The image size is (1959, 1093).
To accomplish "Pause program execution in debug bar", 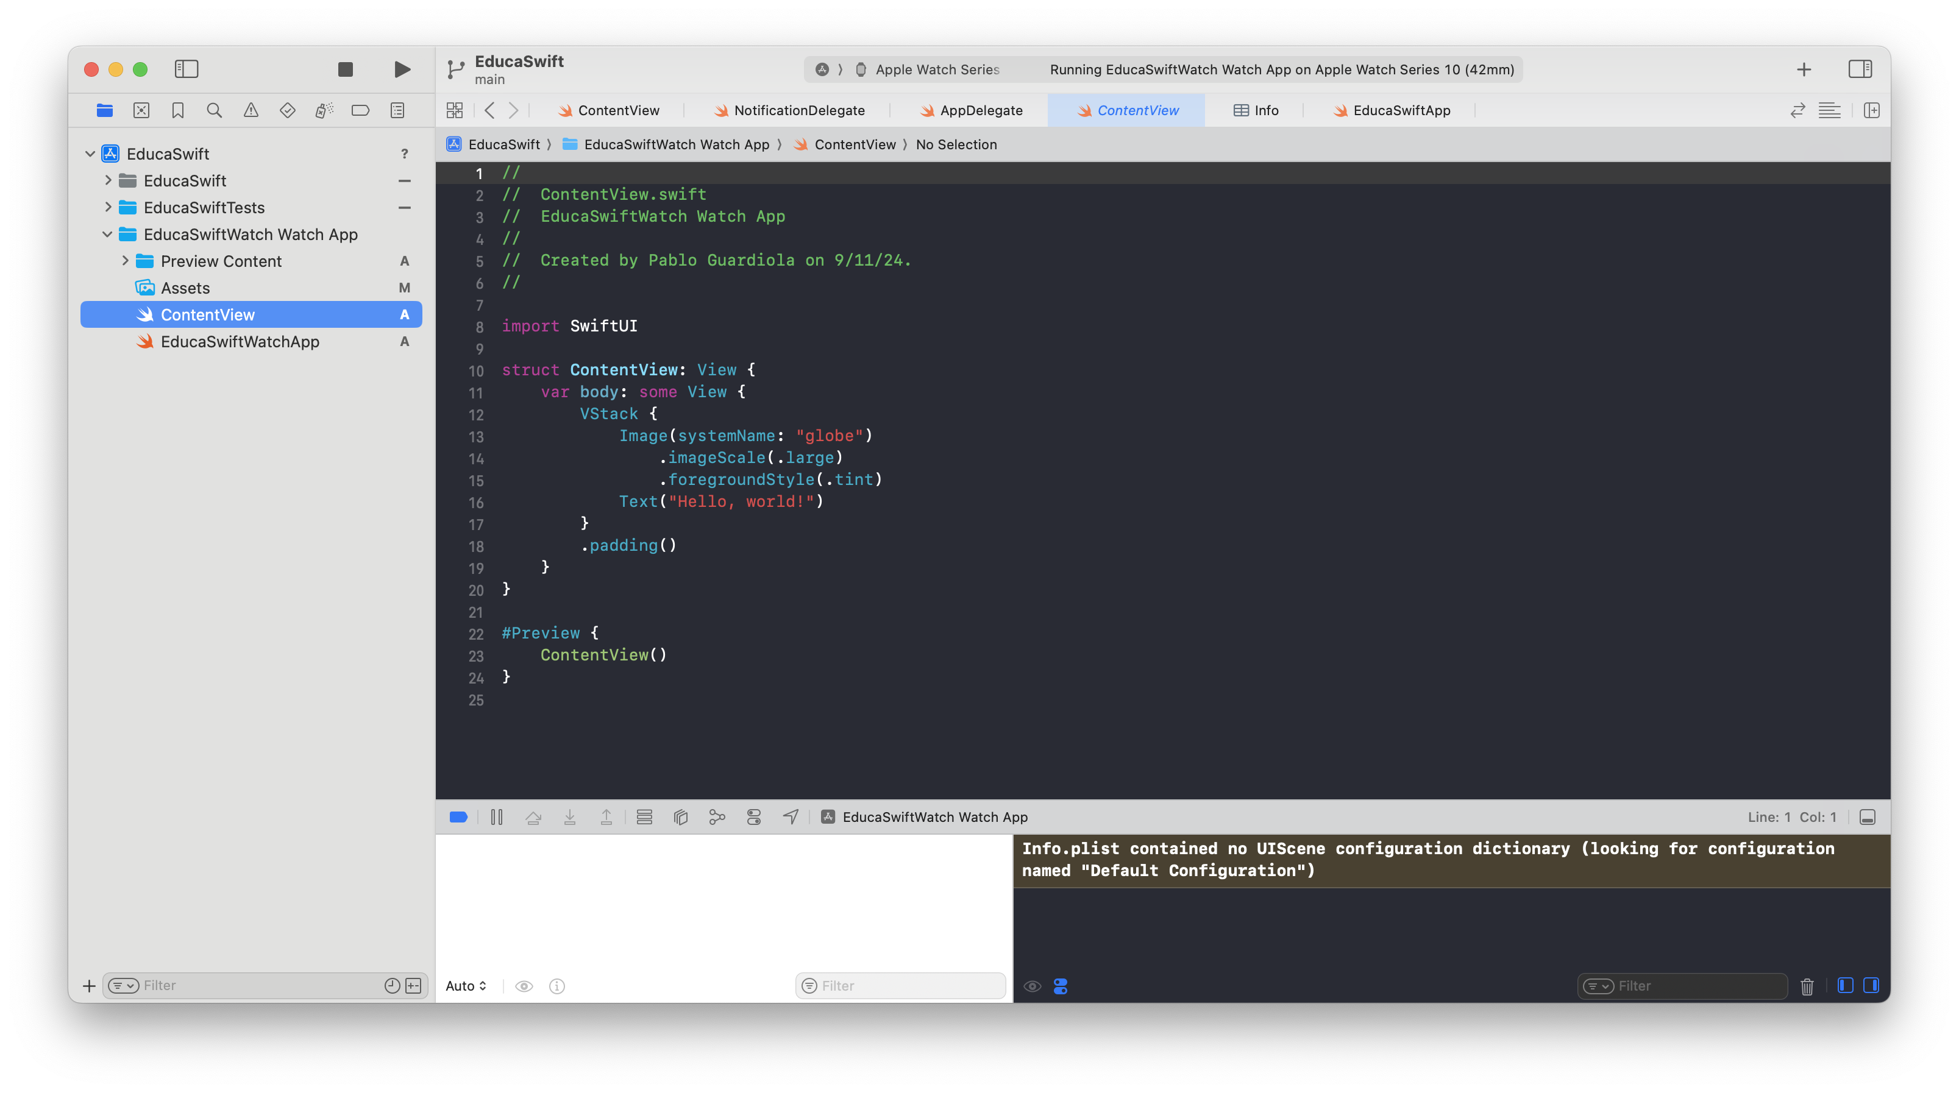I will 497,817.
